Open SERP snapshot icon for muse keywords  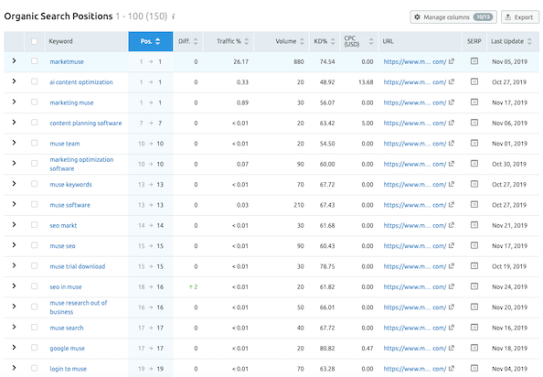click(x=474, y=184)
